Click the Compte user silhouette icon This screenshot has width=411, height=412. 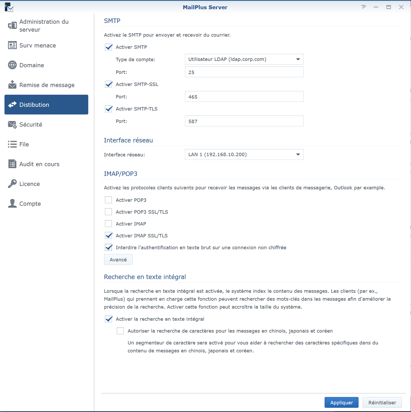[x=12, y=204]
